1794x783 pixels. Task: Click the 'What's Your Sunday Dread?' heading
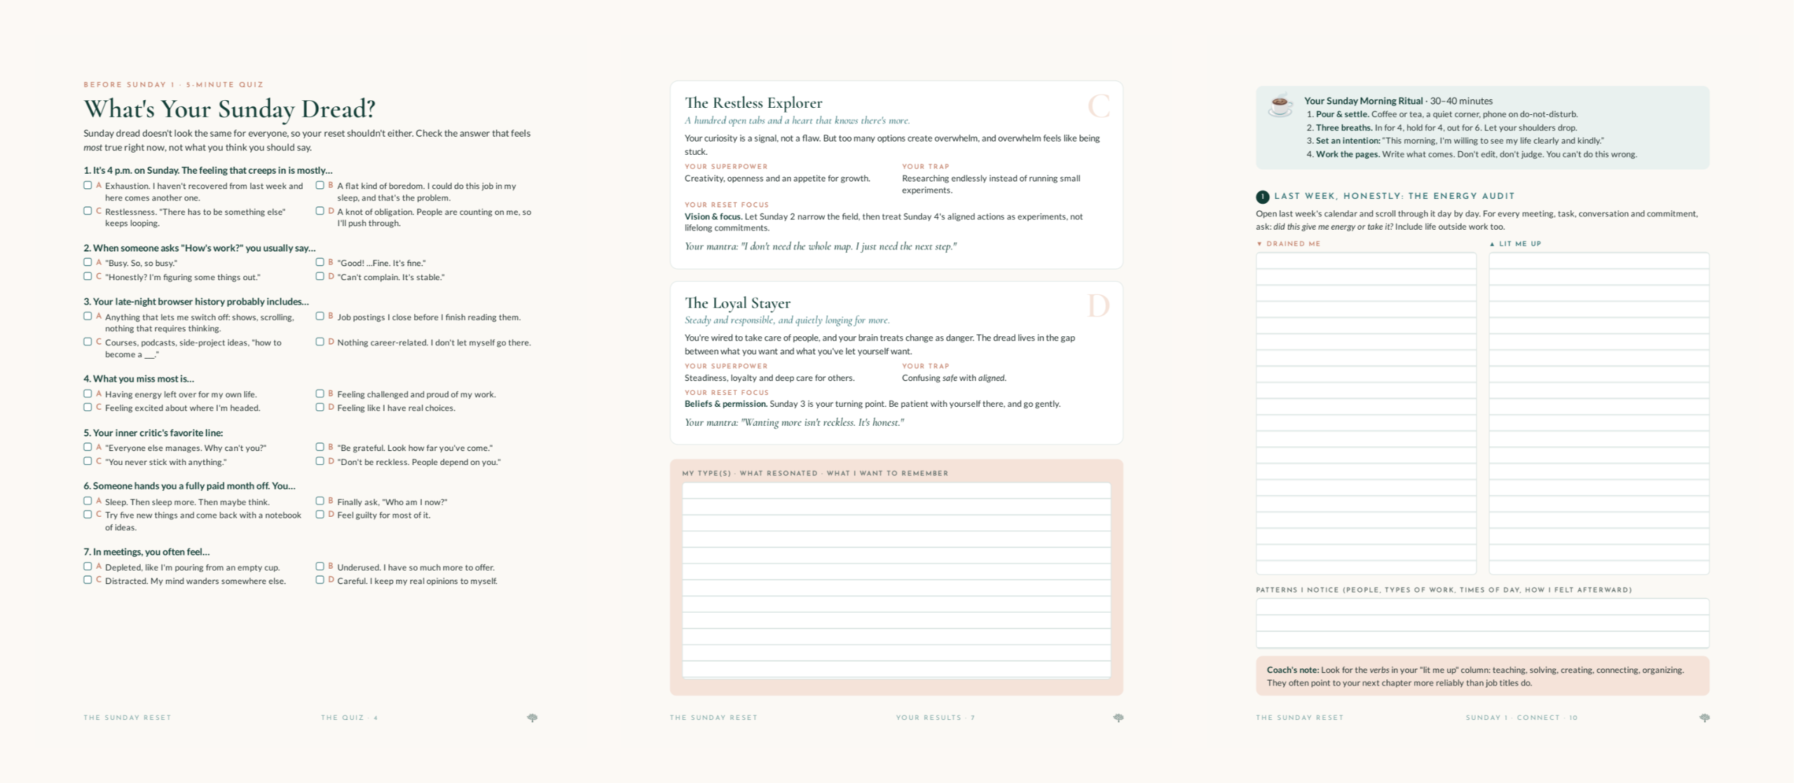point(230,109)
